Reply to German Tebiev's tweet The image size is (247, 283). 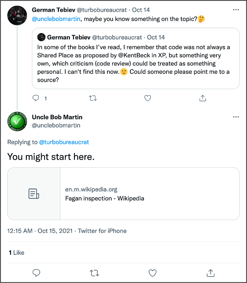(x=36, y=98)
